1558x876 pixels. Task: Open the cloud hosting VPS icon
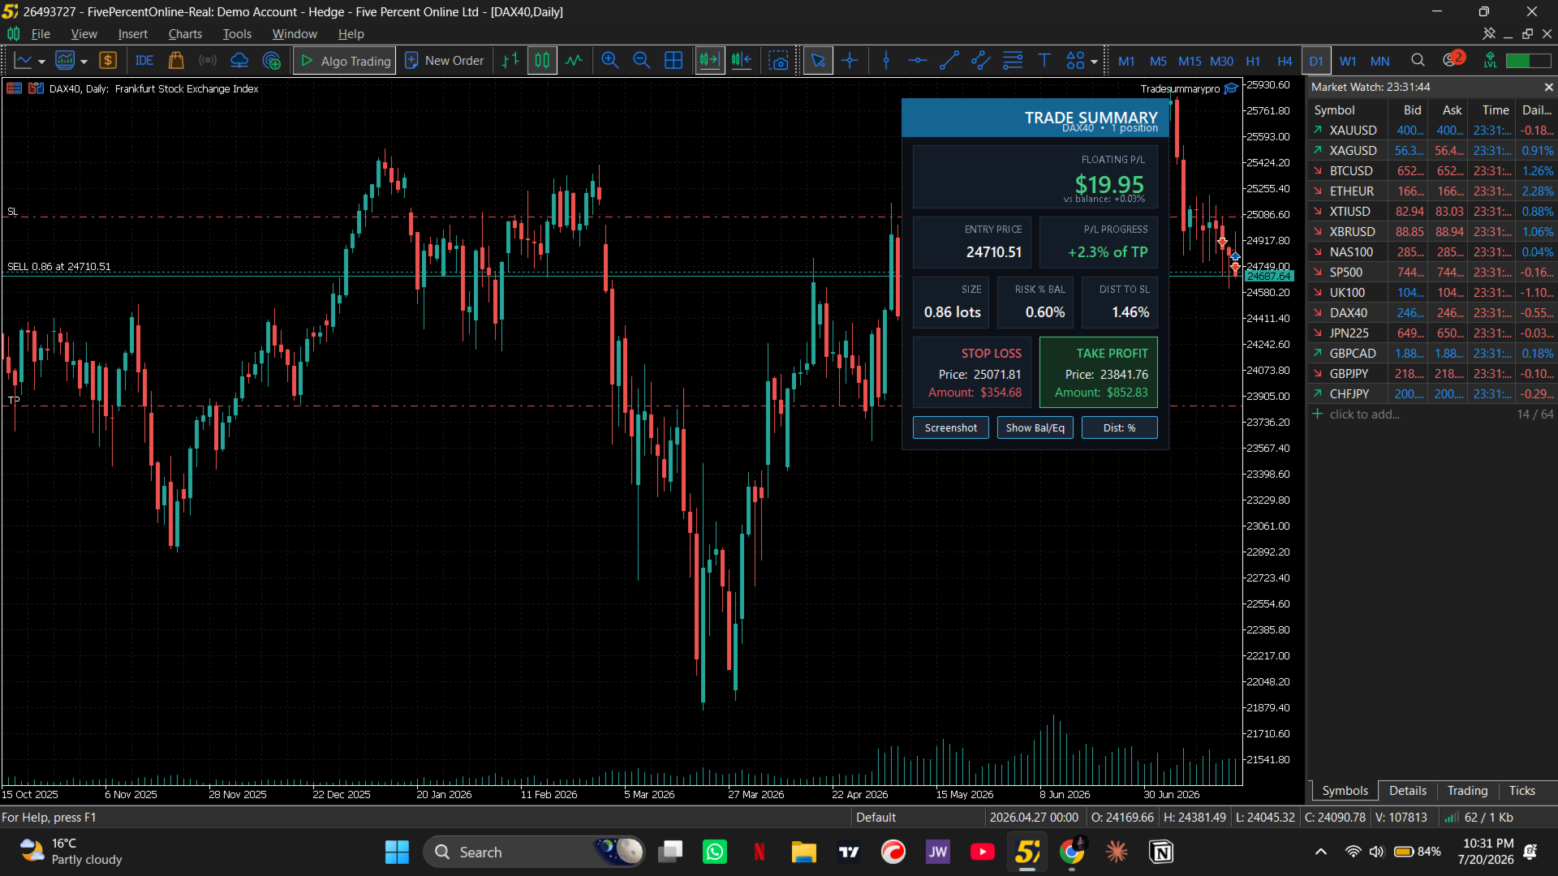(x=239, y=61)
